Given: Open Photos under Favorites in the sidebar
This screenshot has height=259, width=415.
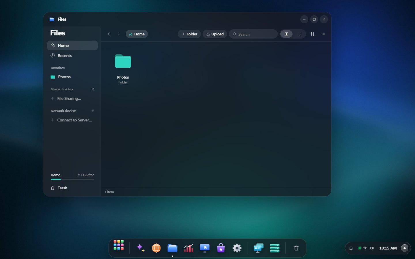Looking at the screenshot, I should coord(72,77).
